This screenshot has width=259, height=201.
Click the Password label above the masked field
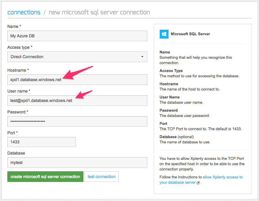click(x=16, y=112)
